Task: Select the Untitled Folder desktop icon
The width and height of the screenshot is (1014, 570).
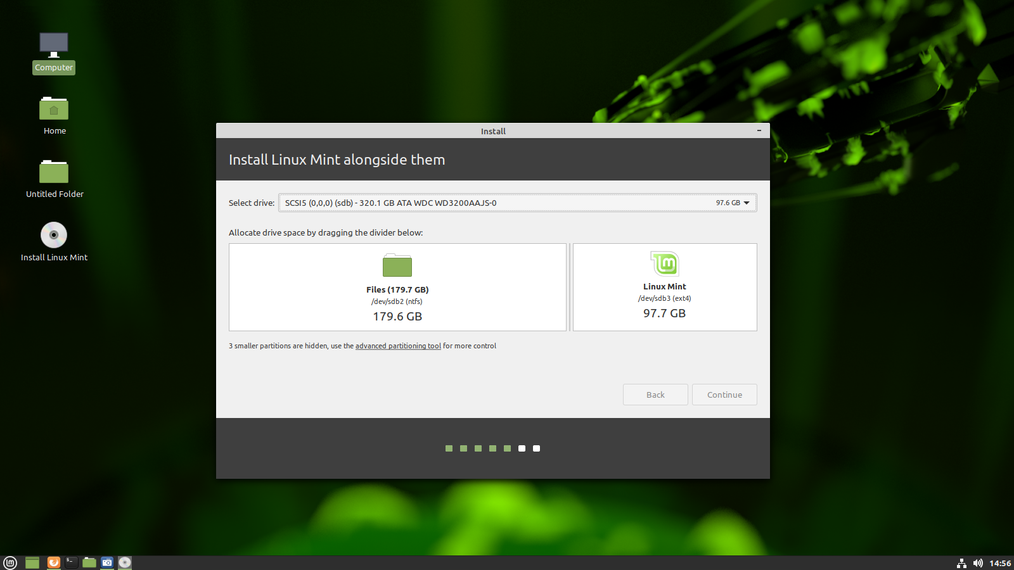Action: coord(55,180)
